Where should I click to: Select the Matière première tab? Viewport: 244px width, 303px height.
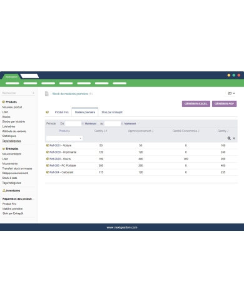tap(85, 112)
